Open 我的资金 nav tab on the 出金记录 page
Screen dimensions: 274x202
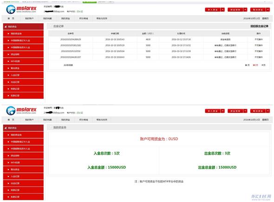point(65,19)
